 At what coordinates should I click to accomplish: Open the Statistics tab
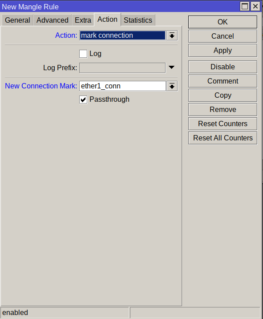[x=138, y=20]
